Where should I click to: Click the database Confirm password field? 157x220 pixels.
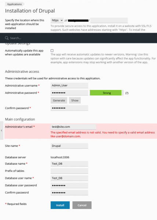click(x=69, y=192)
